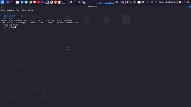Open the View menu

click(24, 10)
